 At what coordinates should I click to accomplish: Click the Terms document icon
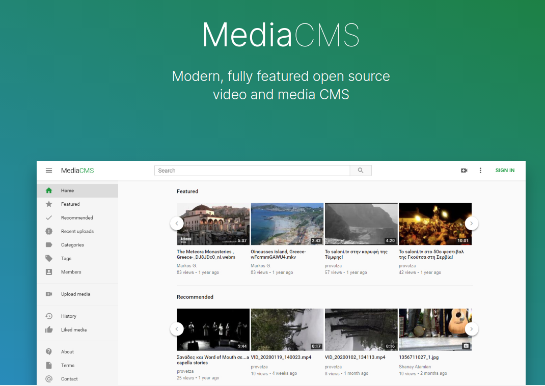pos(49,366)
